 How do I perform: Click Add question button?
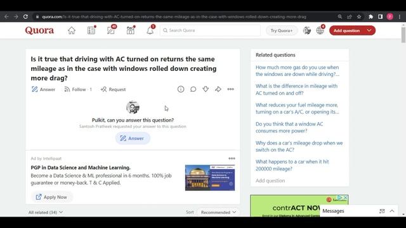pyautogui.click(x=347, y=30)
